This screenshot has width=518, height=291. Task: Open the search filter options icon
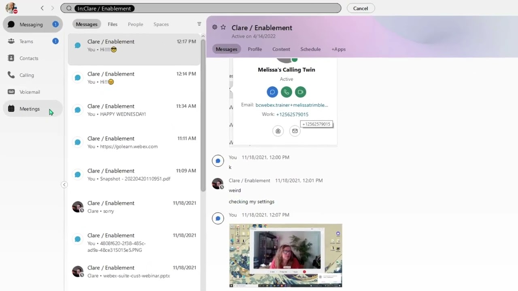(199, 24)
